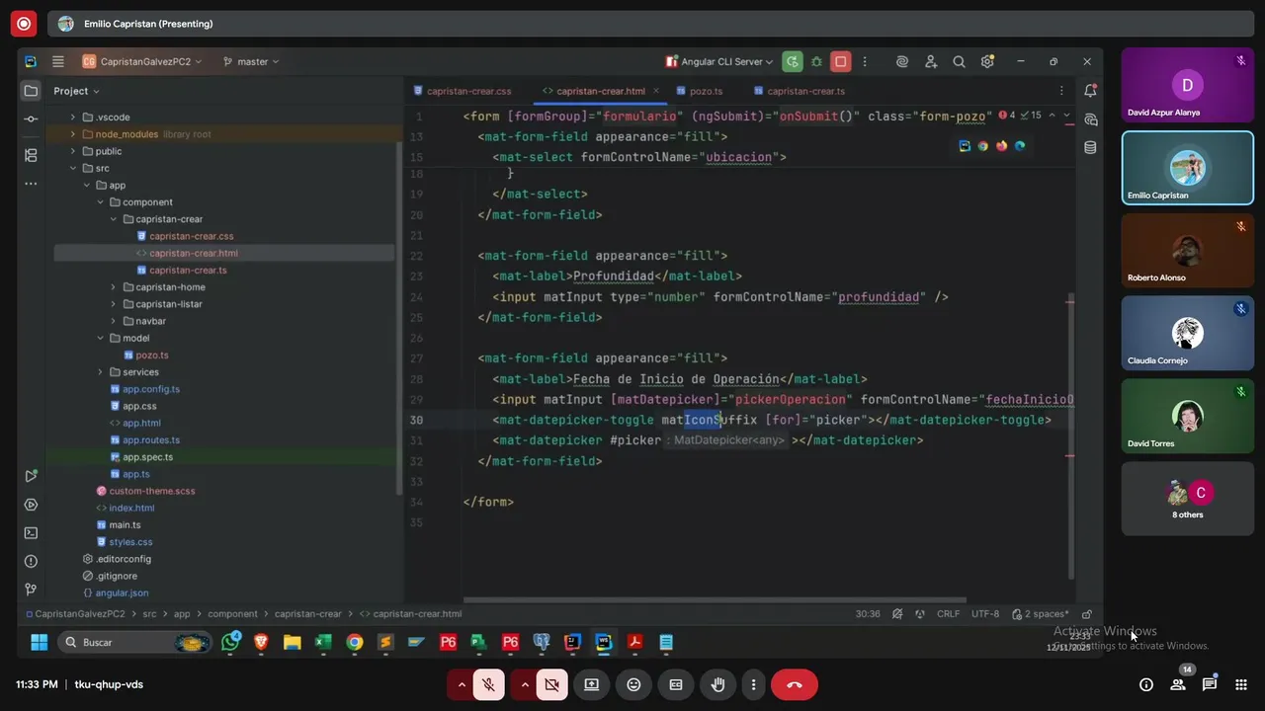1265x711 pixels.
Task: Open Search Everywhere magnifier icon
Action: tap(959, 61)
